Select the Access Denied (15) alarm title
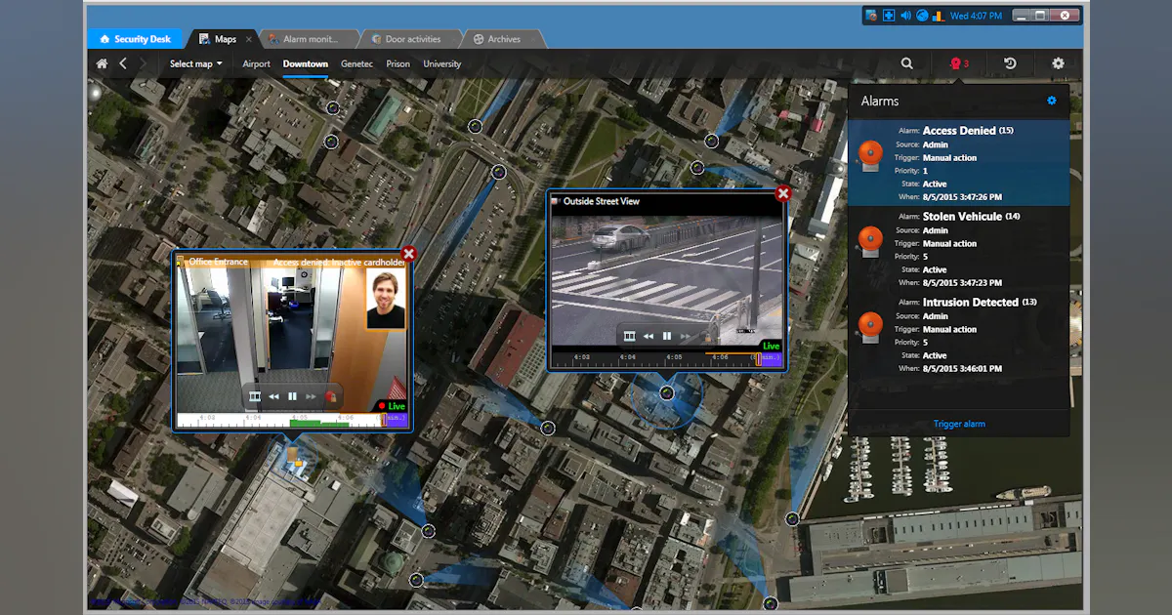Viewport: 1172px width, 615px height. pyautogui.click(x=968, y=131)
